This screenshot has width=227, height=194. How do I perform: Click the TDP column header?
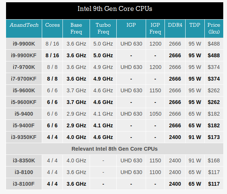click(x=195, y=29)
